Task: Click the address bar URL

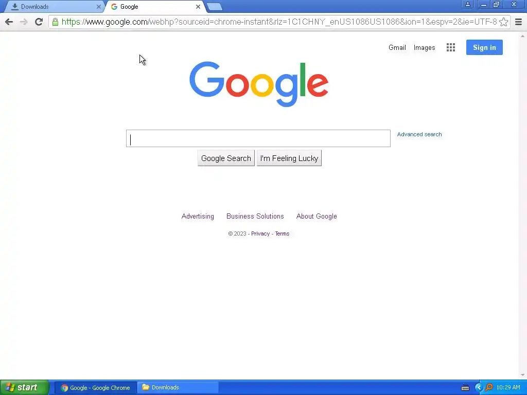Action: tap(279, 22)
